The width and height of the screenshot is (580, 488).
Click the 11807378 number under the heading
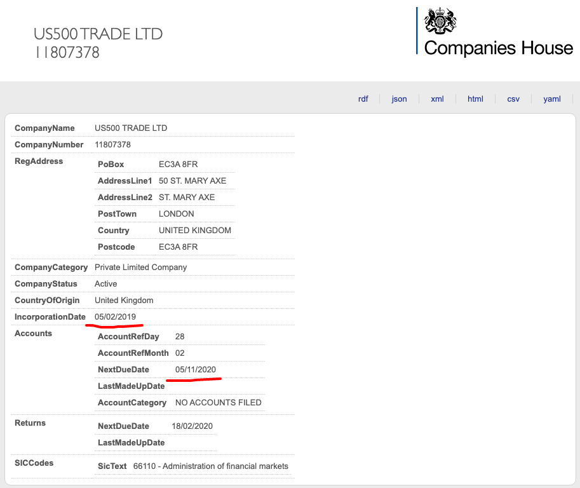tap(68, 53)
